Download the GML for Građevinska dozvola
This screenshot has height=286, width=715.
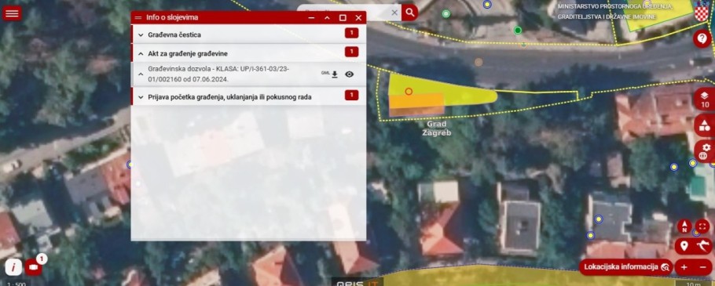(x=334, y=74)
